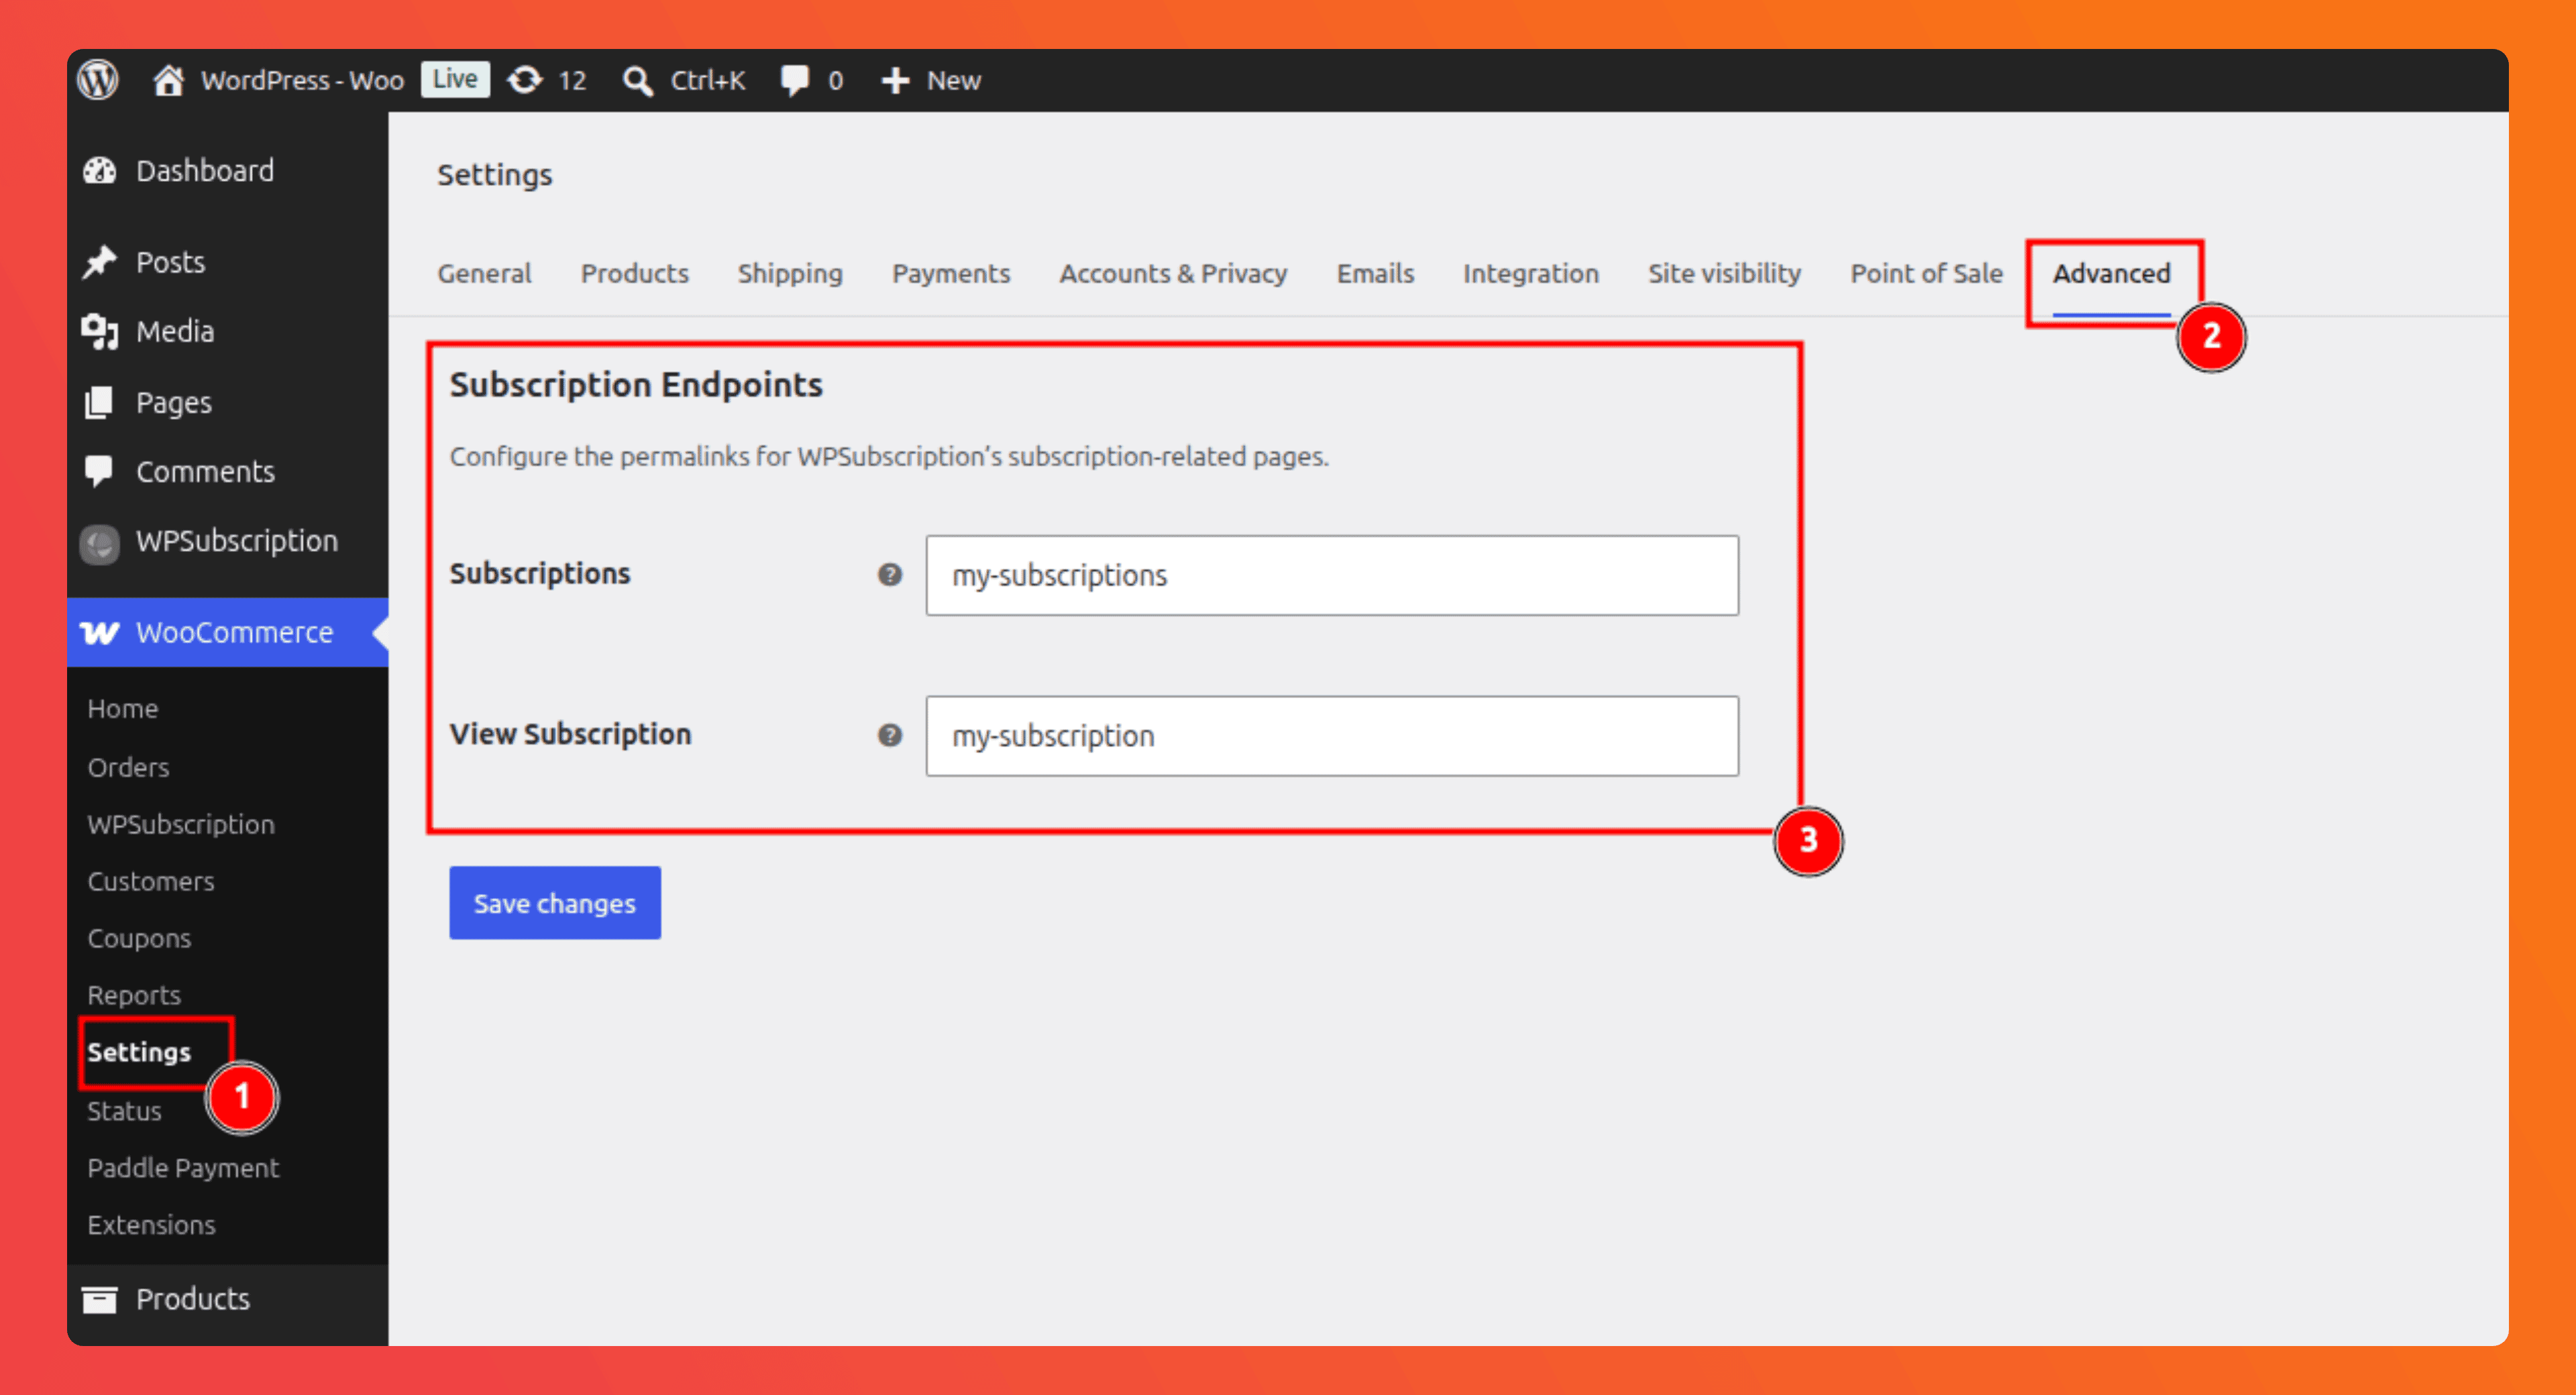Switch to the Emails tab
2576x1395 pixels.
point(1375,273)
